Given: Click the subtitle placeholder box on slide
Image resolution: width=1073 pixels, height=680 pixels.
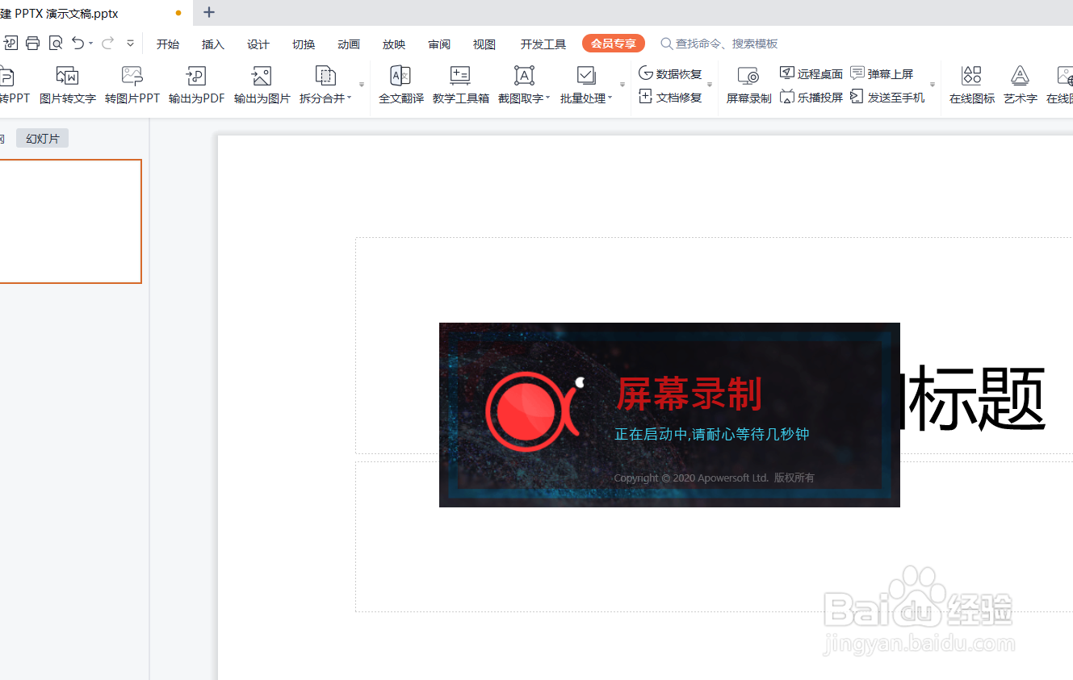Looking at the screenshot, I should click(715, 536).
